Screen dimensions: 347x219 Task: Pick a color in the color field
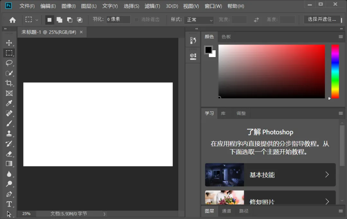[271, 71]
